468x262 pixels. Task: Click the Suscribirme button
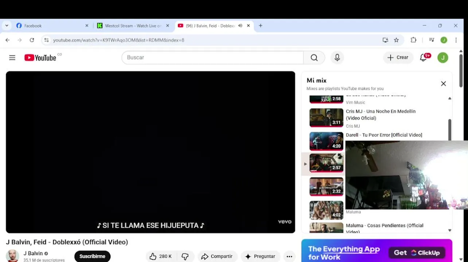[92, 256]
